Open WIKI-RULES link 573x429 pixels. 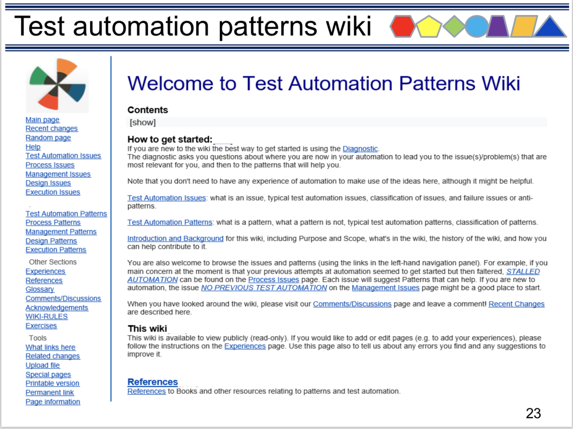click(x=47, y=316)
